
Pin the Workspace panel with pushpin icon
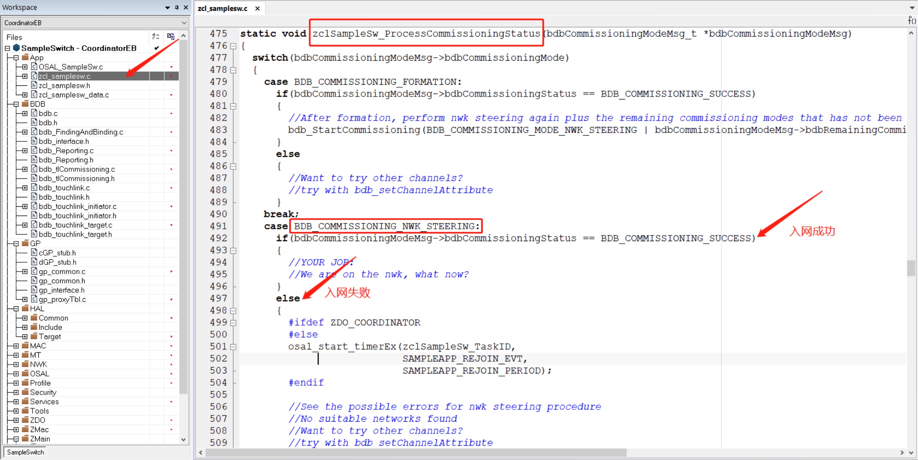pyautogui.click(x=177, y=7)
